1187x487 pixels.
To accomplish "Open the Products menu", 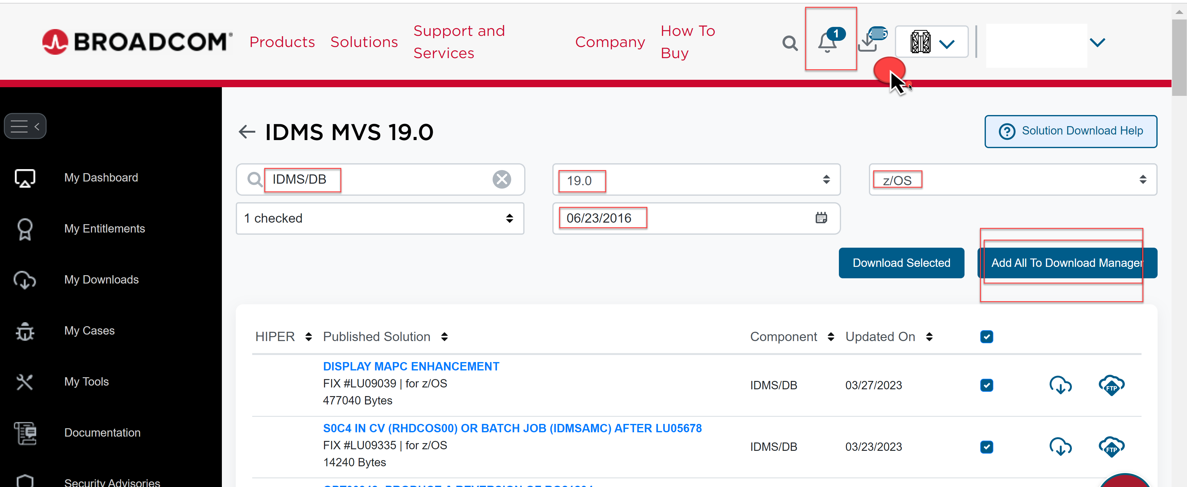I will [282, 42].
